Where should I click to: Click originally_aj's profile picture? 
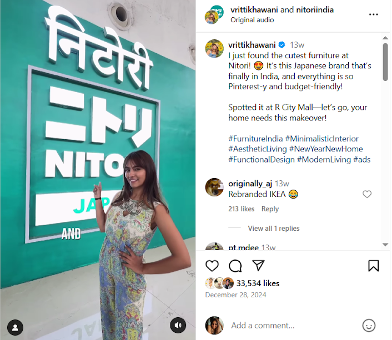pyautogui.click(x=214, y=187)
